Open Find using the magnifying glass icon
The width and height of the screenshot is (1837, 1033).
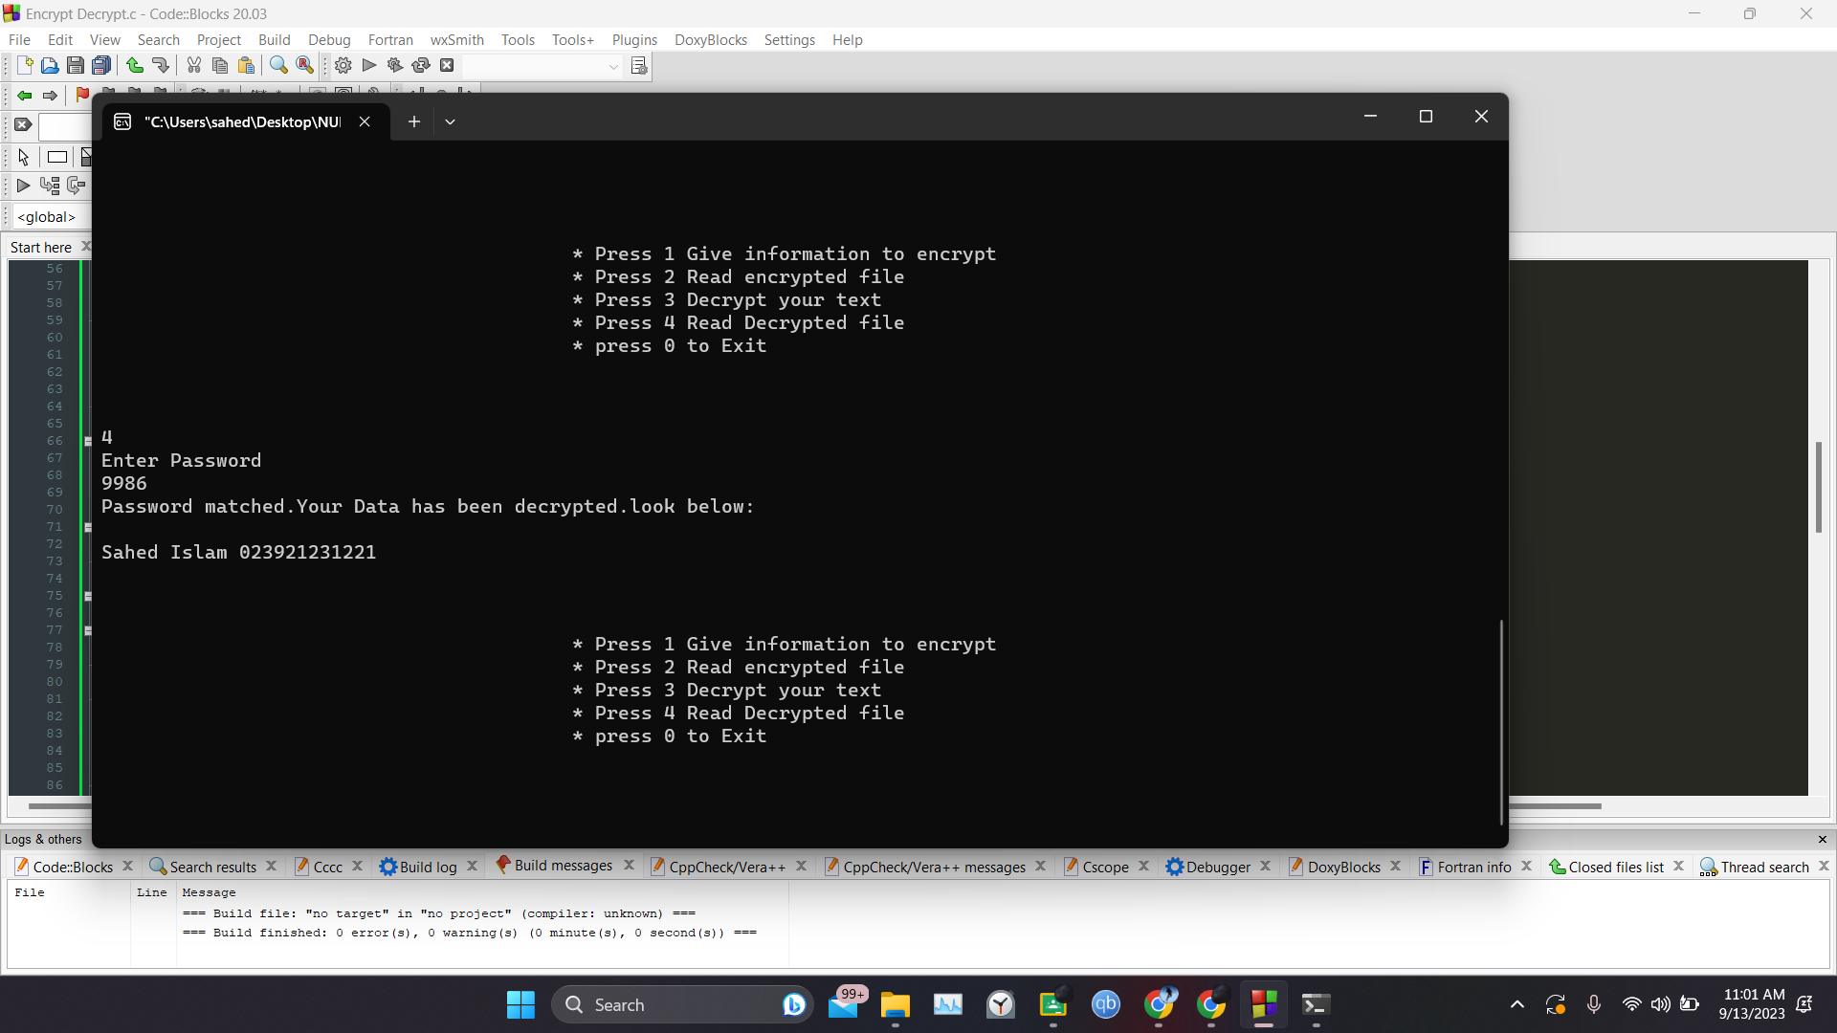click(277, 65)
